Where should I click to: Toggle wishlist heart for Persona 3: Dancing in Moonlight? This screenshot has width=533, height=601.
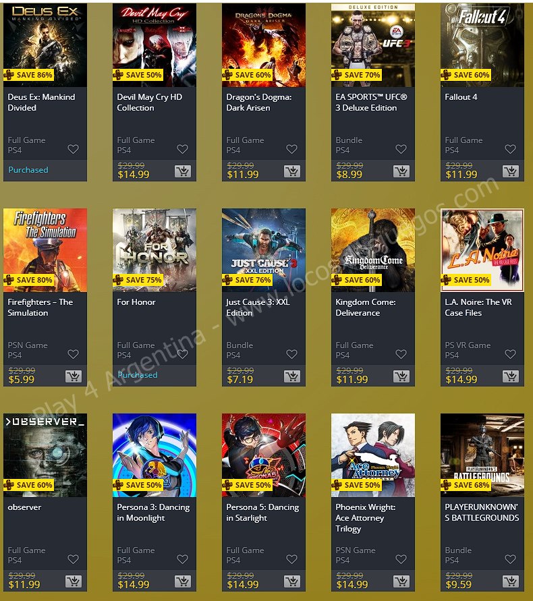[x=183, y=559]
